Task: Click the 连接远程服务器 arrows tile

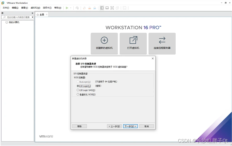Action: pos(162,44)
